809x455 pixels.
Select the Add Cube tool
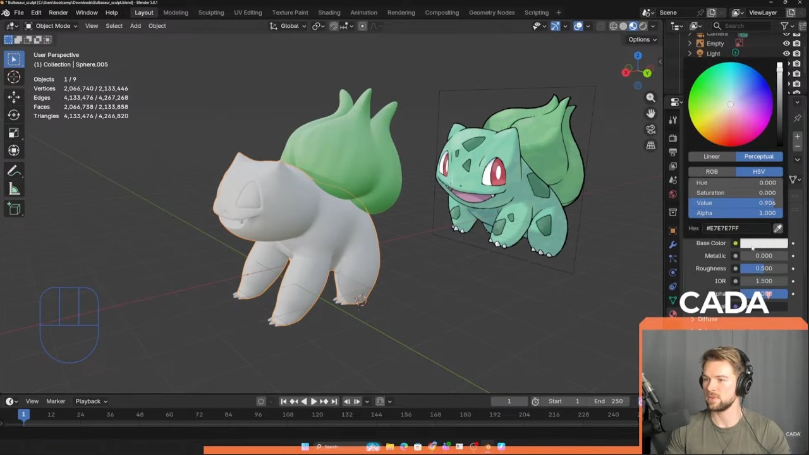(x=14, y=209)
